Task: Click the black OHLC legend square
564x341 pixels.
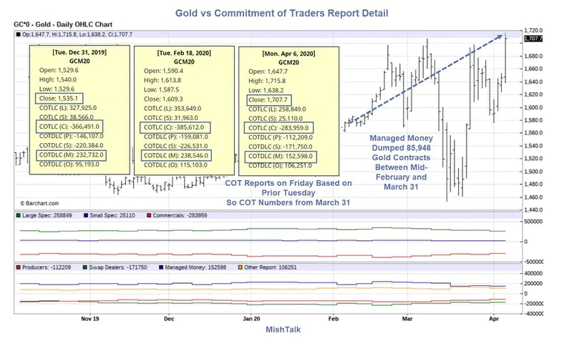Action: point(18,34)
